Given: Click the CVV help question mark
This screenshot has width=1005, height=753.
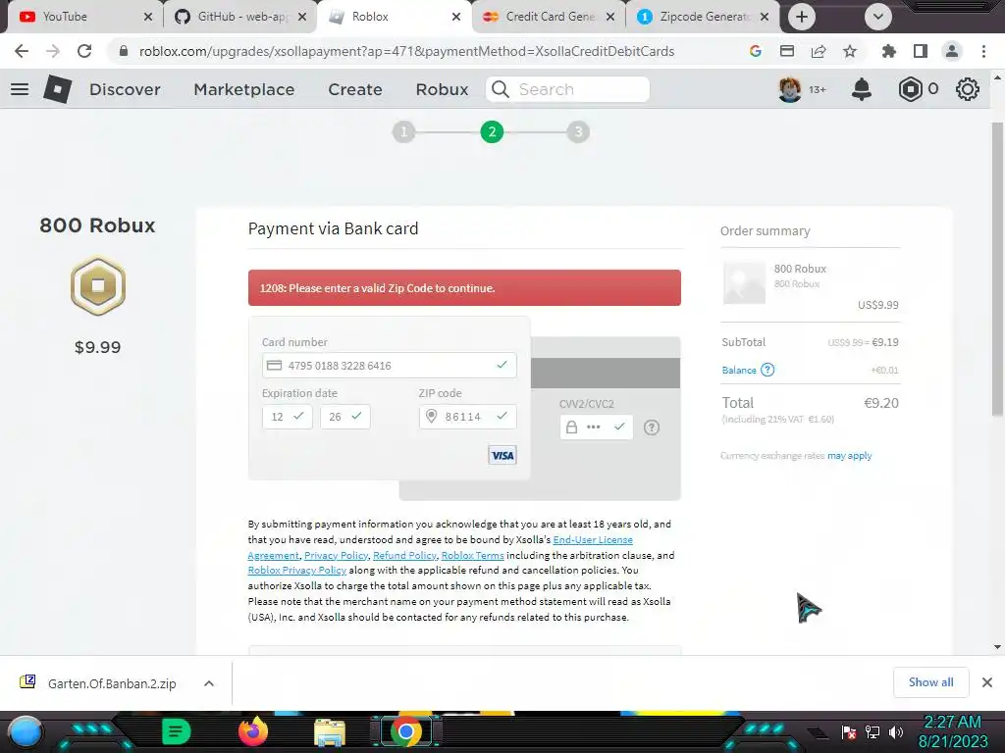Looking at the screenshot, I should [x=652, y=427].
